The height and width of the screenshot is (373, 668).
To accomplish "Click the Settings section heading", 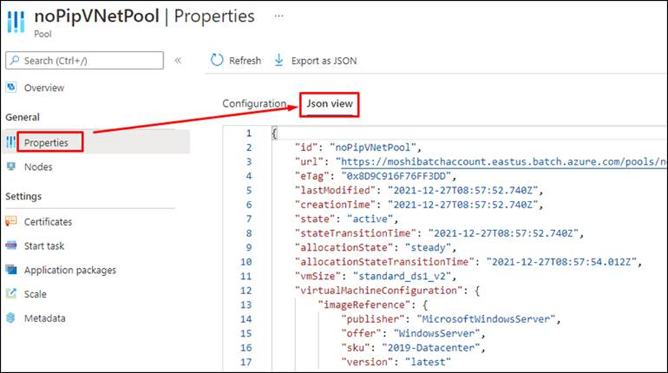I will pos(23,197).
